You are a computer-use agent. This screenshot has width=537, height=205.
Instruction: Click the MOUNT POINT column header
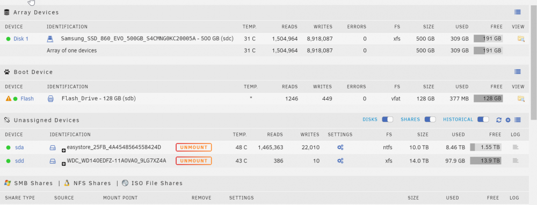(120, 198)
